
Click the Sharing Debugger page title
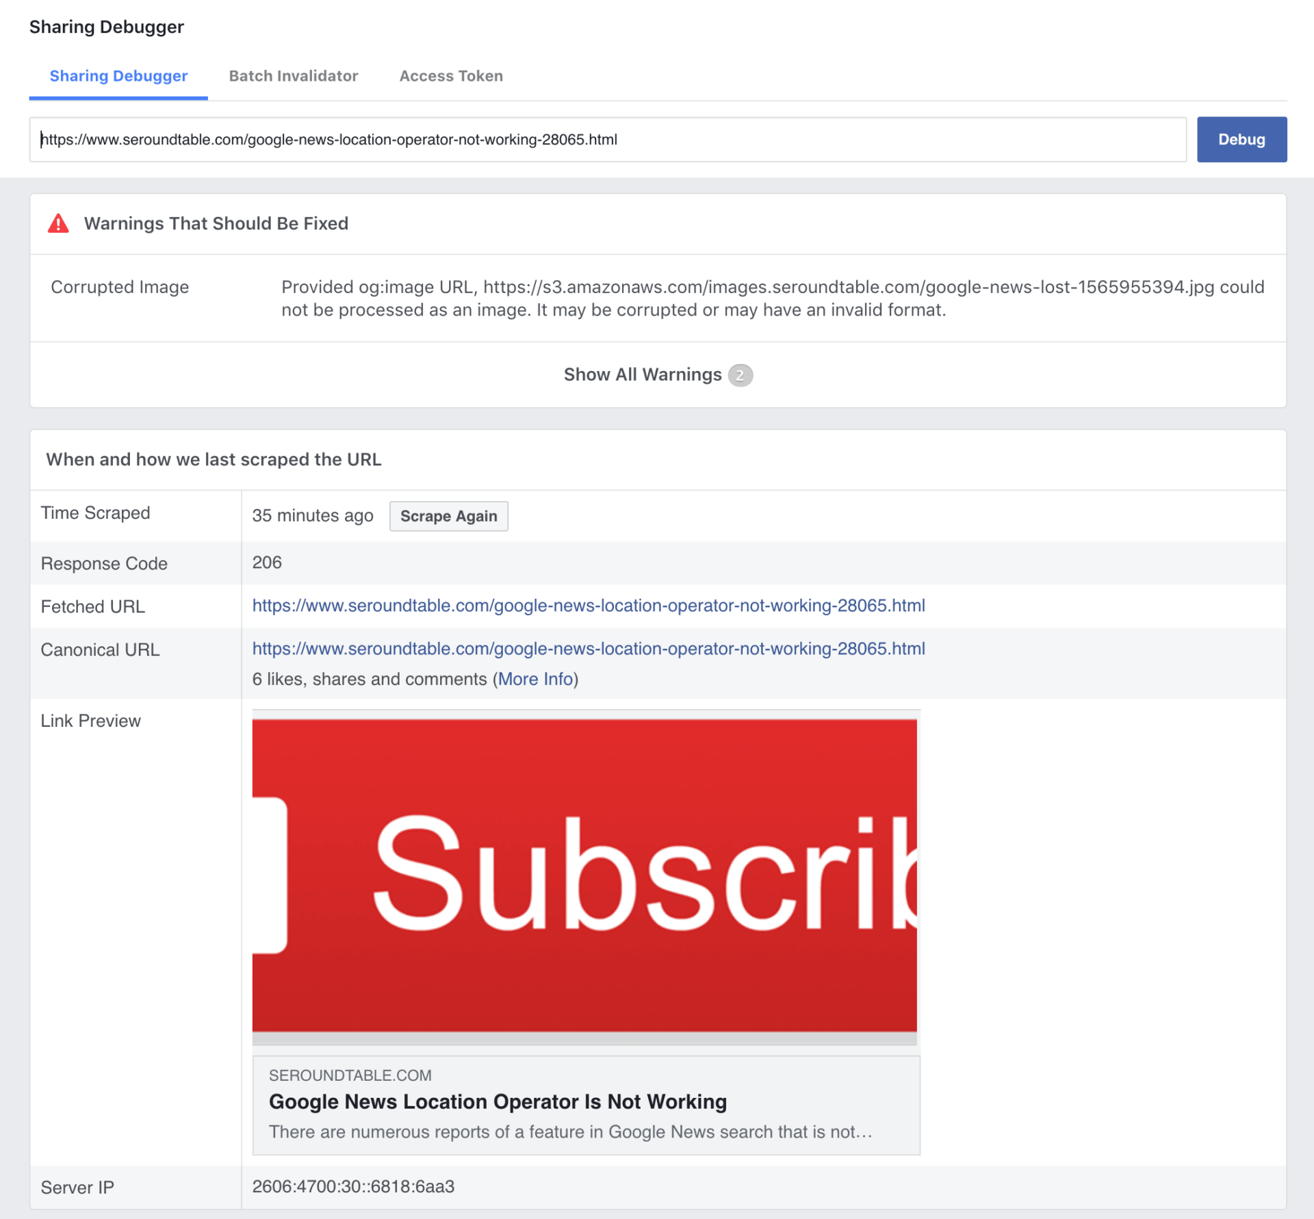[x=106, y=27]
